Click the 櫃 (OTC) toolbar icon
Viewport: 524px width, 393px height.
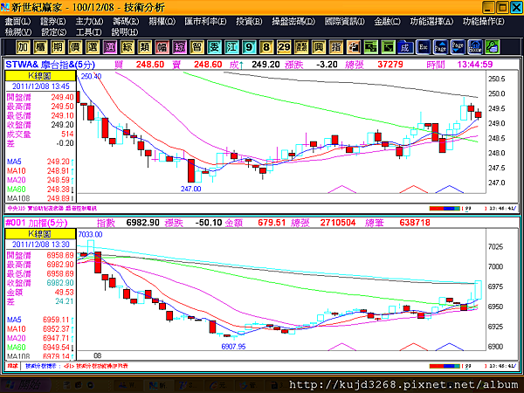pyautogui.click(x=40, y=47)
